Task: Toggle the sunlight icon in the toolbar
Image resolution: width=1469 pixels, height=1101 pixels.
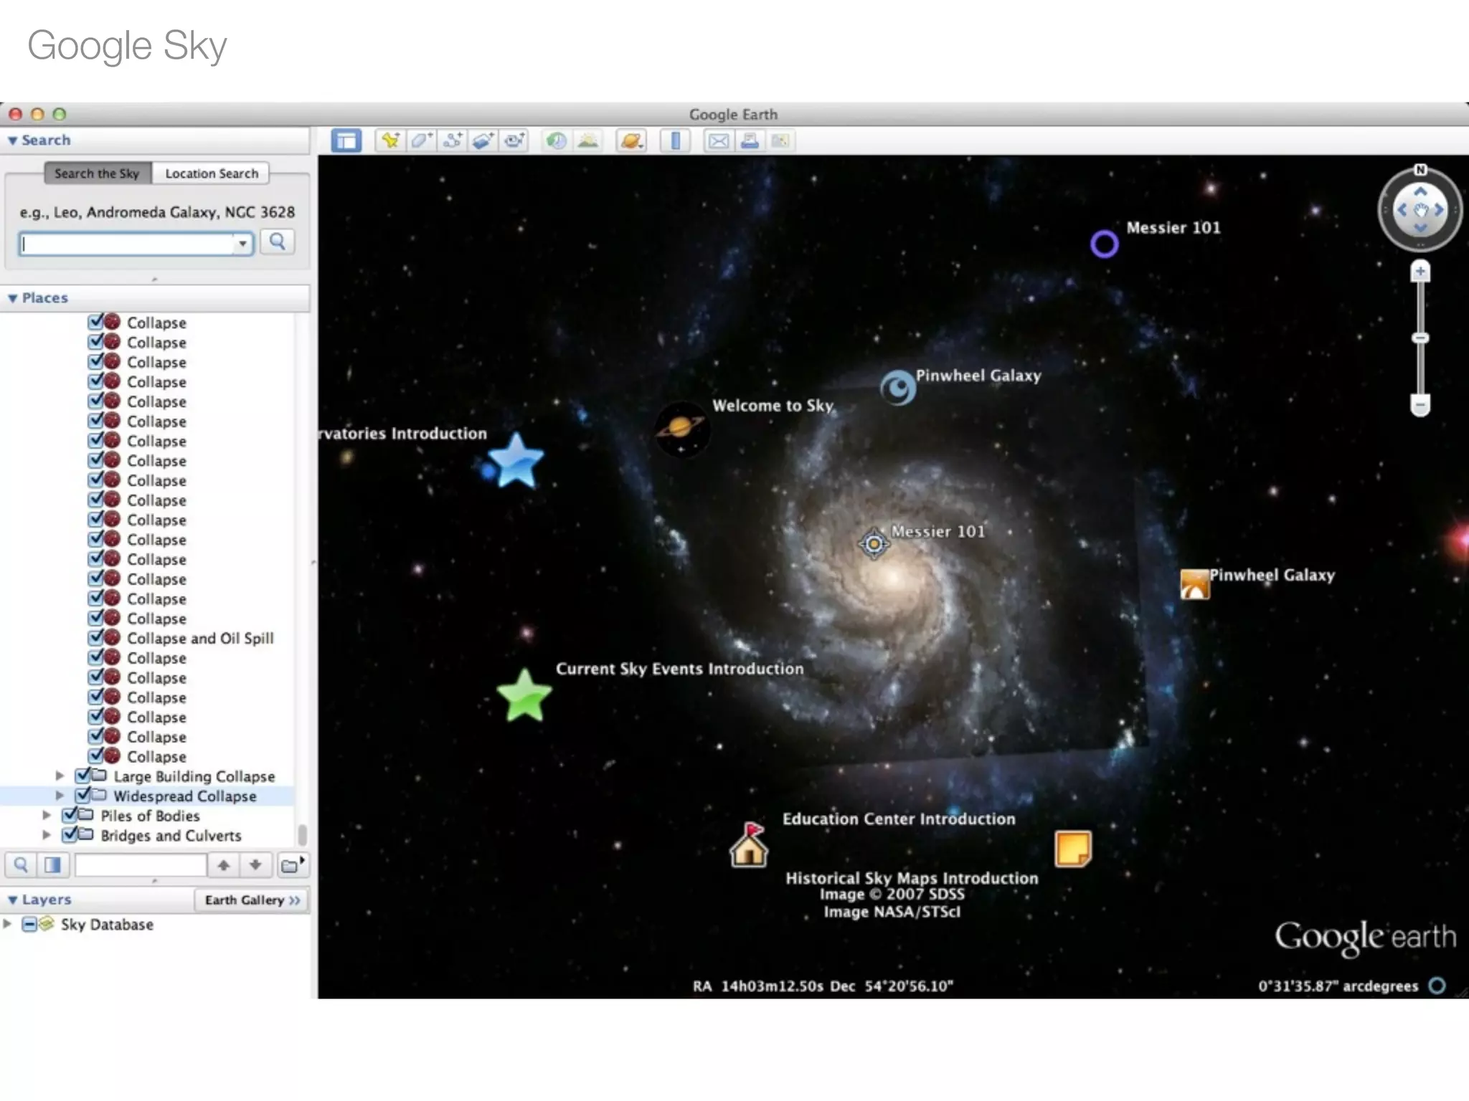Action: 587,140
